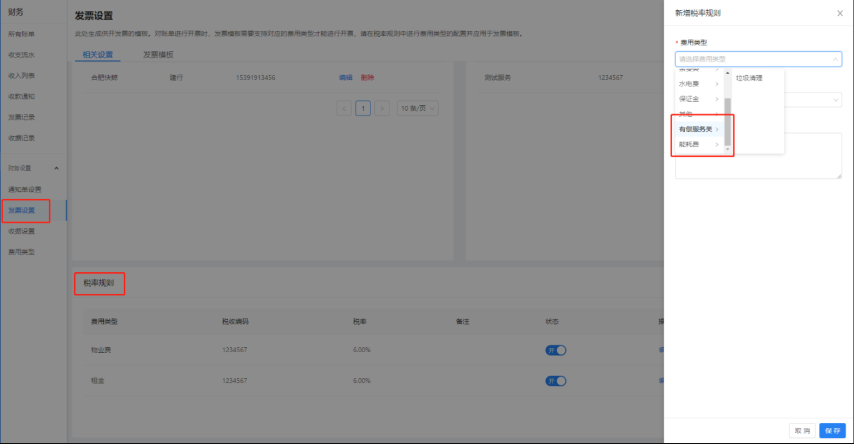The width and height of the screenshot is (854, 444).
Task: Toggle the 物业费 tax rule status switch
Action: 555,351
